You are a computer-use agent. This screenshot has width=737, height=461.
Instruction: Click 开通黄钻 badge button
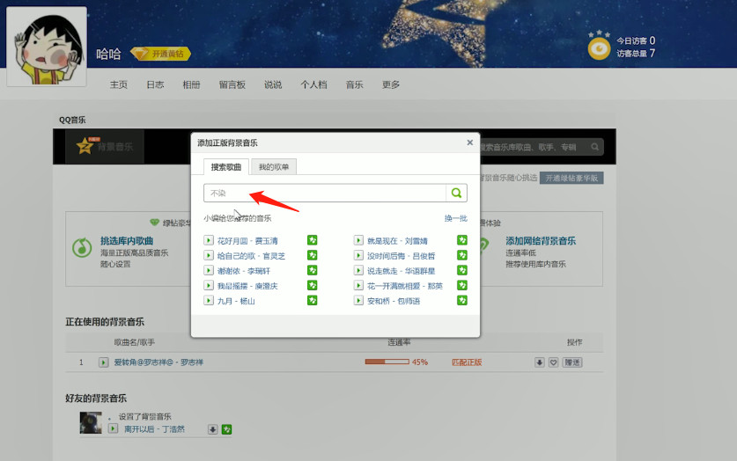[160, 54]
